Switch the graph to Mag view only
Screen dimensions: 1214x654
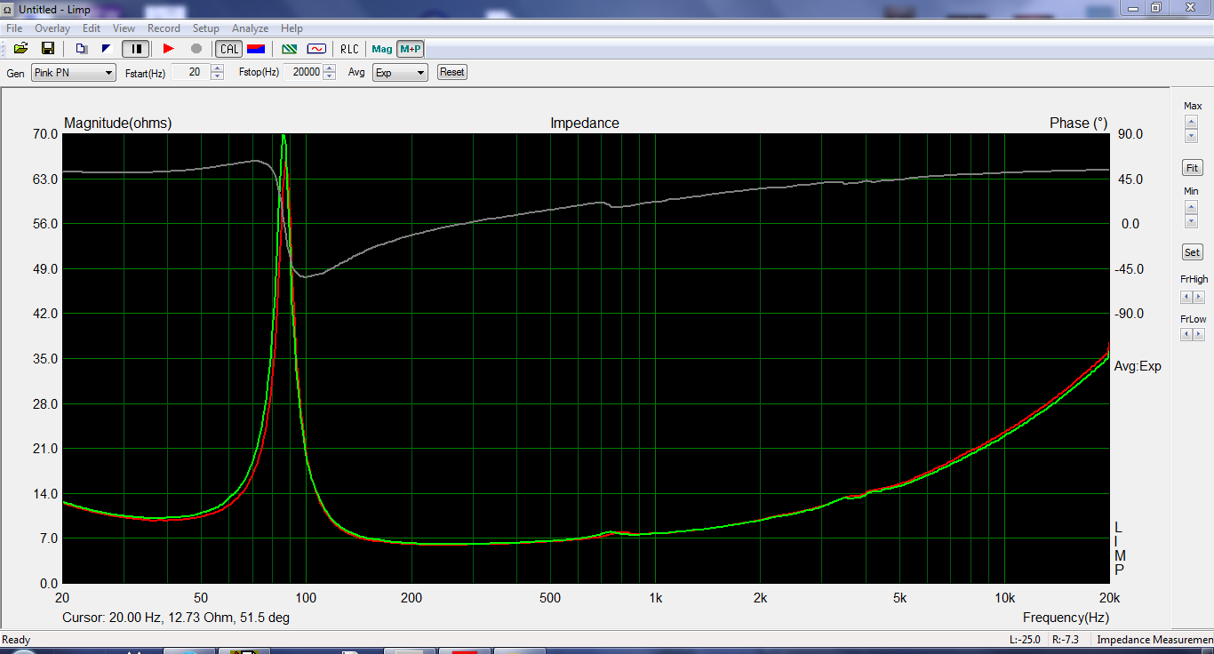[x=382, y=49]
